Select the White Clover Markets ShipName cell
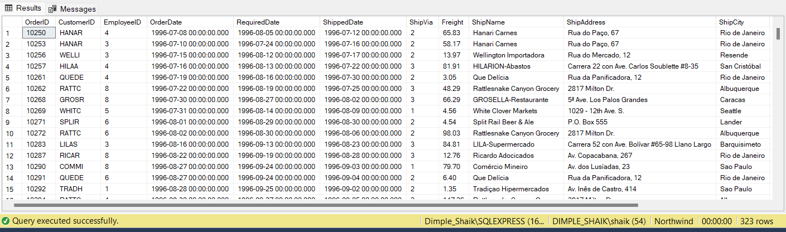The height and width of the screenshot is (232, 786). coord(505,111)
